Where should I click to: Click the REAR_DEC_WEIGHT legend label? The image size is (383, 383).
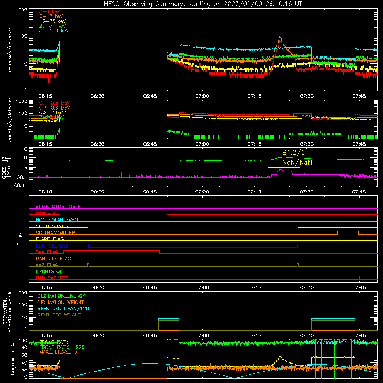[59, 315]
